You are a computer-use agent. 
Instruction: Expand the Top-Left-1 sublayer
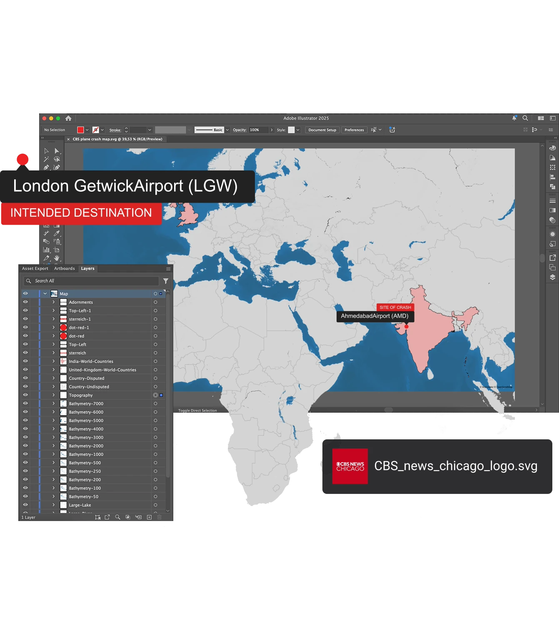click(x=53, y=311)
